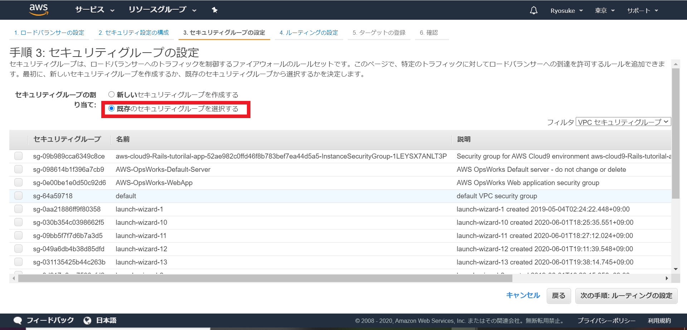Click the ID sg-031135425b44c263b
687x330 pixels.
point(69,262)
